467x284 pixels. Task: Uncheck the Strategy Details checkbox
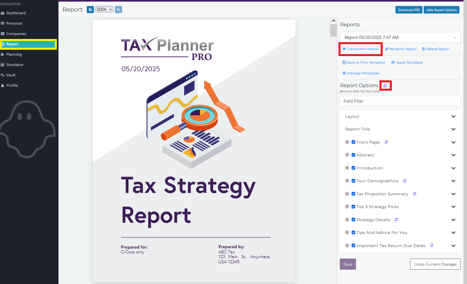(x=354, y=220)
